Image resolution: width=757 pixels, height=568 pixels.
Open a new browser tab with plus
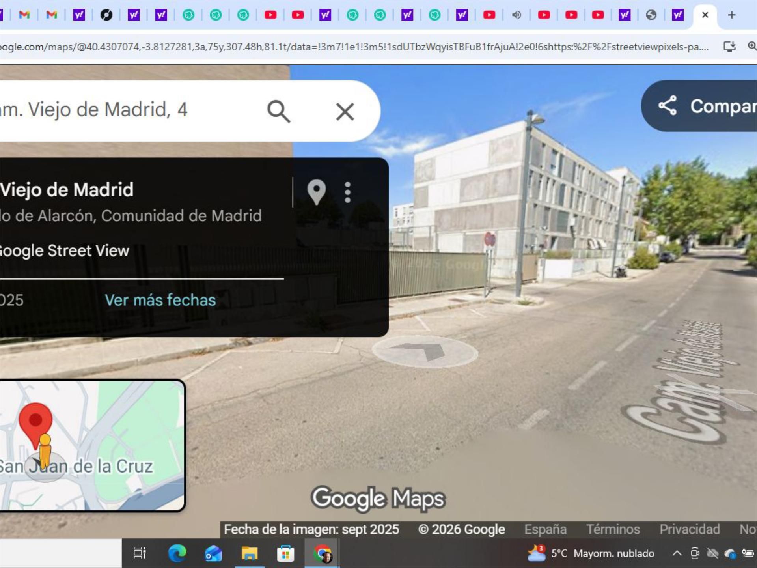[732, 15]
